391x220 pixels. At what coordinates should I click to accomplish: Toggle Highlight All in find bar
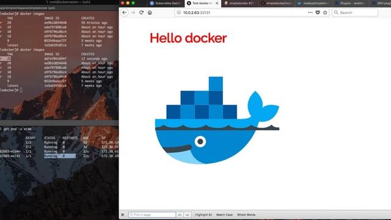click(203, 215)
